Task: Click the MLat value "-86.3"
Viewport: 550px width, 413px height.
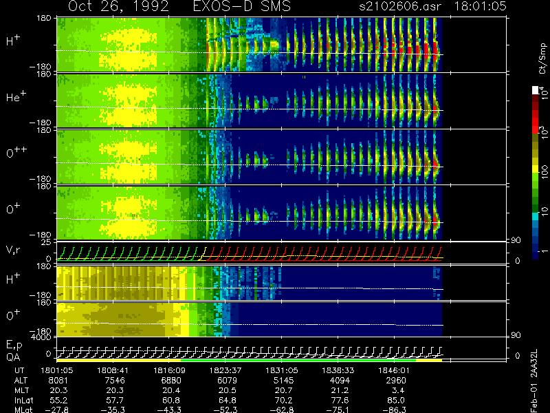Action: [x=394, y=410]
